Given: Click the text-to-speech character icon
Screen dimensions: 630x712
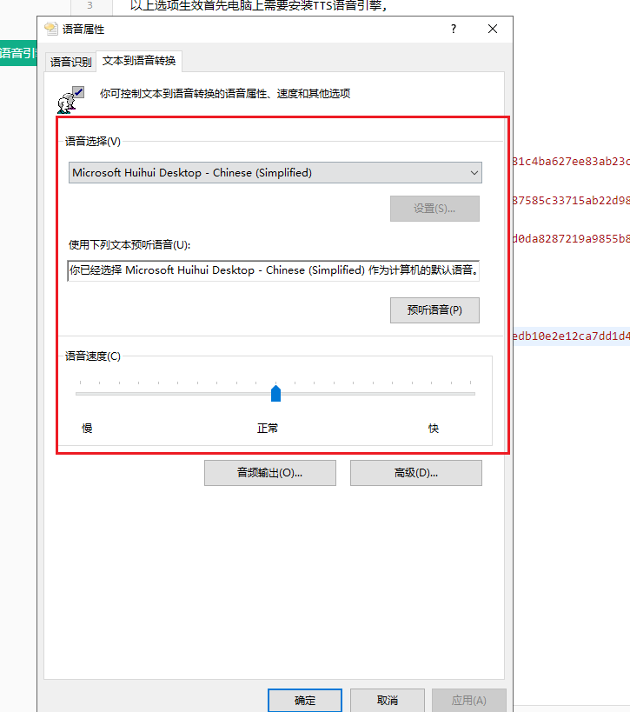Looking at the screenshot, I should tap(70, 99).
